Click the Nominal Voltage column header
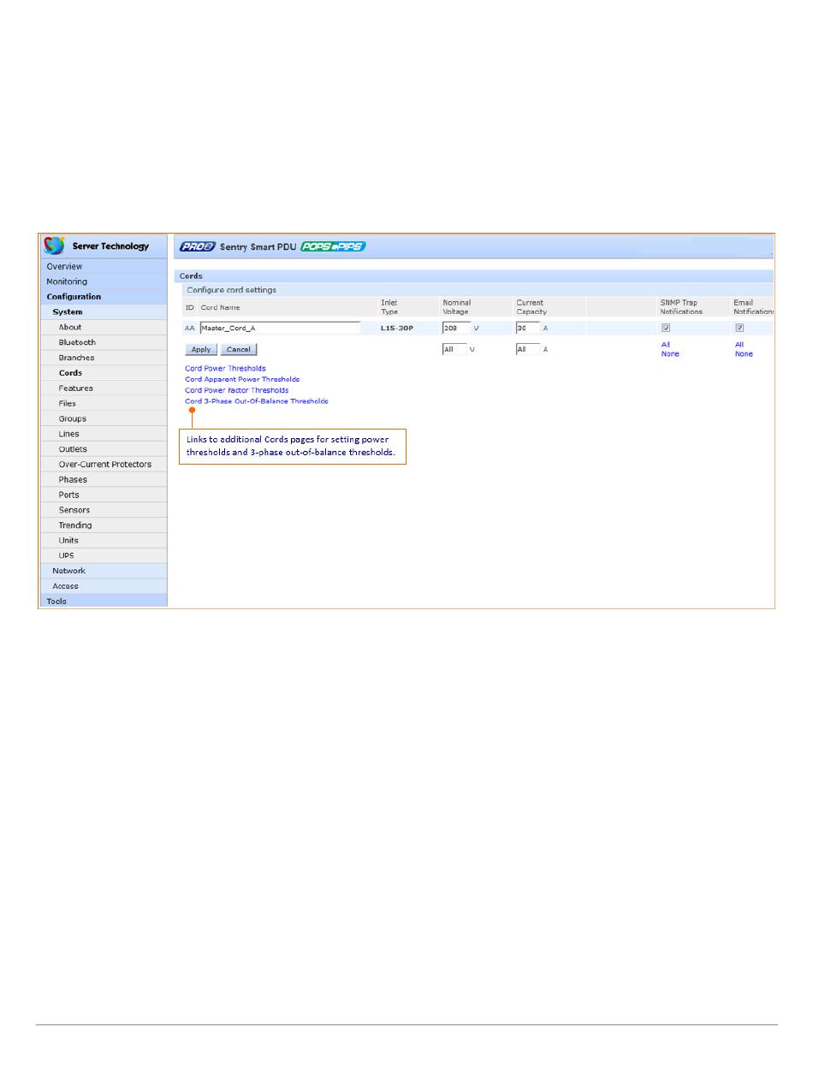Viewport: 813px width, 1073px height. click(x=457, y=307)
